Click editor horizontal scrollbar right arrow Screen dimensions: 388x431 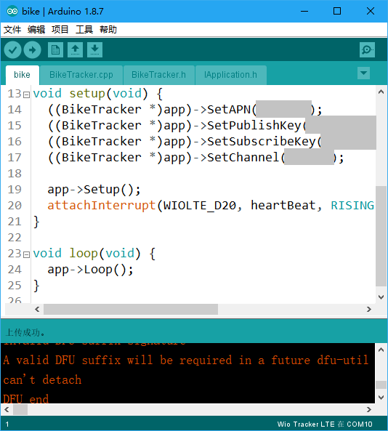pyautogui.click(x=369, y=309)
